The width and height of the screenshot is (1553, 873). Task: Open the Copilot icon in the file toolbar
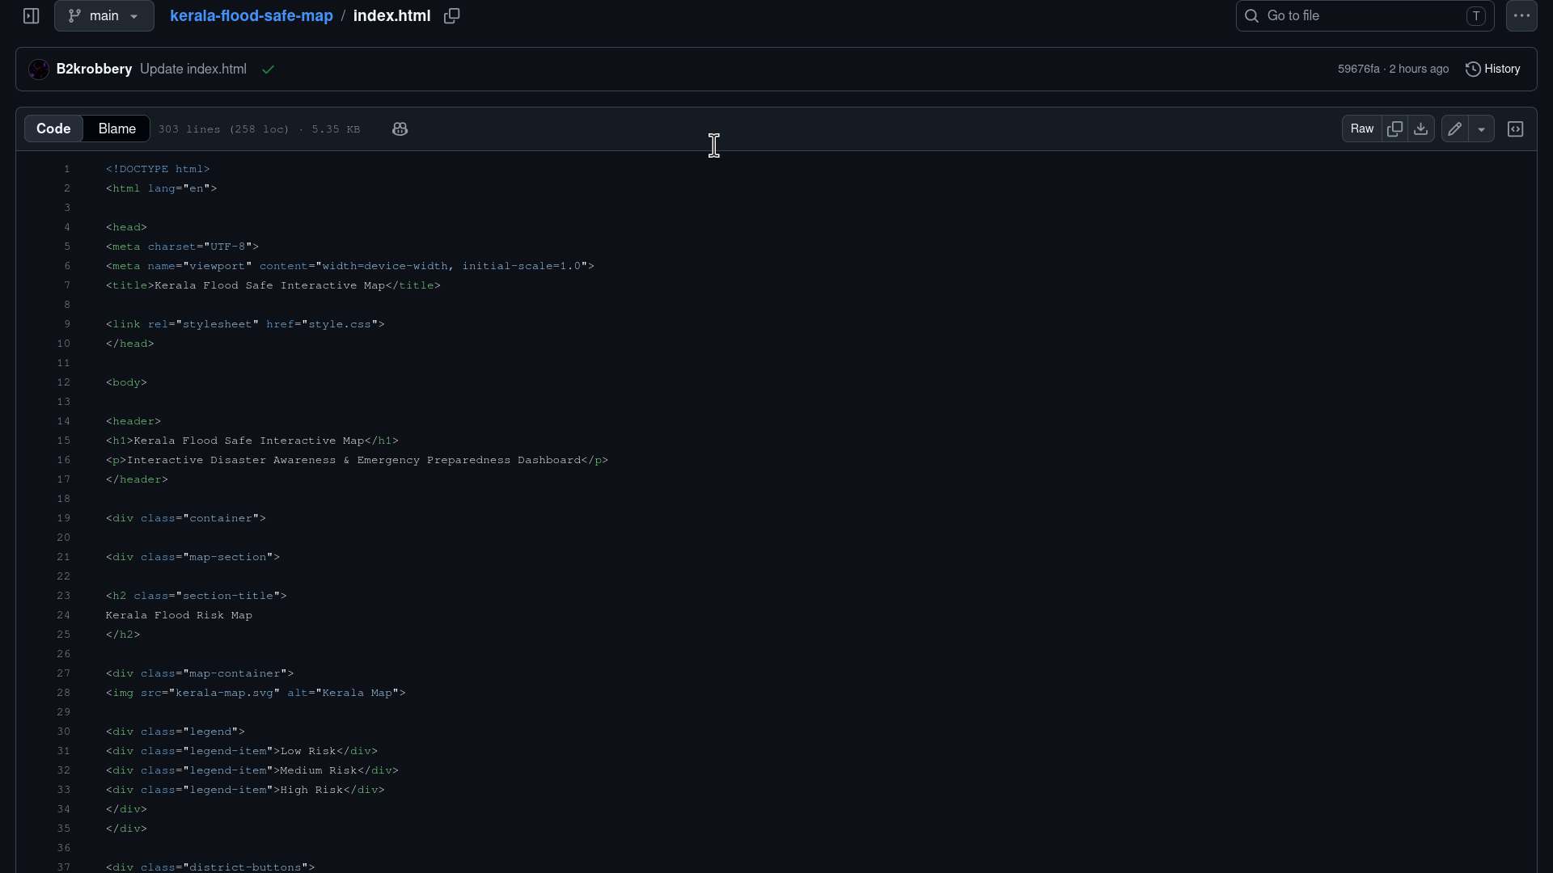400,129
